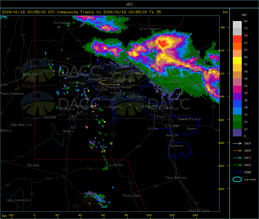
Task: Click the 'L_Malvinas' map label
Action: pyautogui.click(x=113, y=107)
